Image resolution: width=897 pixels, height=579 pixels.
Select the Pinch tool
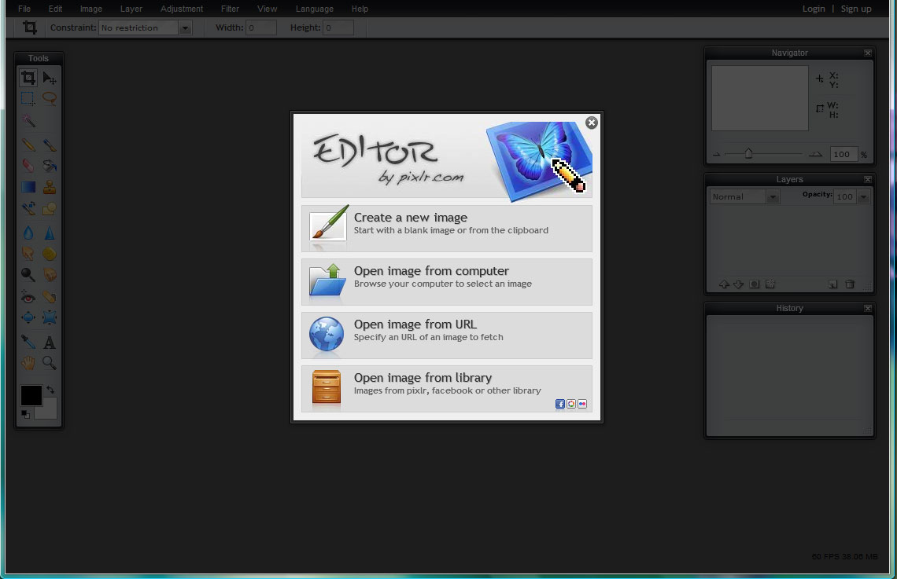tap(50, 317)
